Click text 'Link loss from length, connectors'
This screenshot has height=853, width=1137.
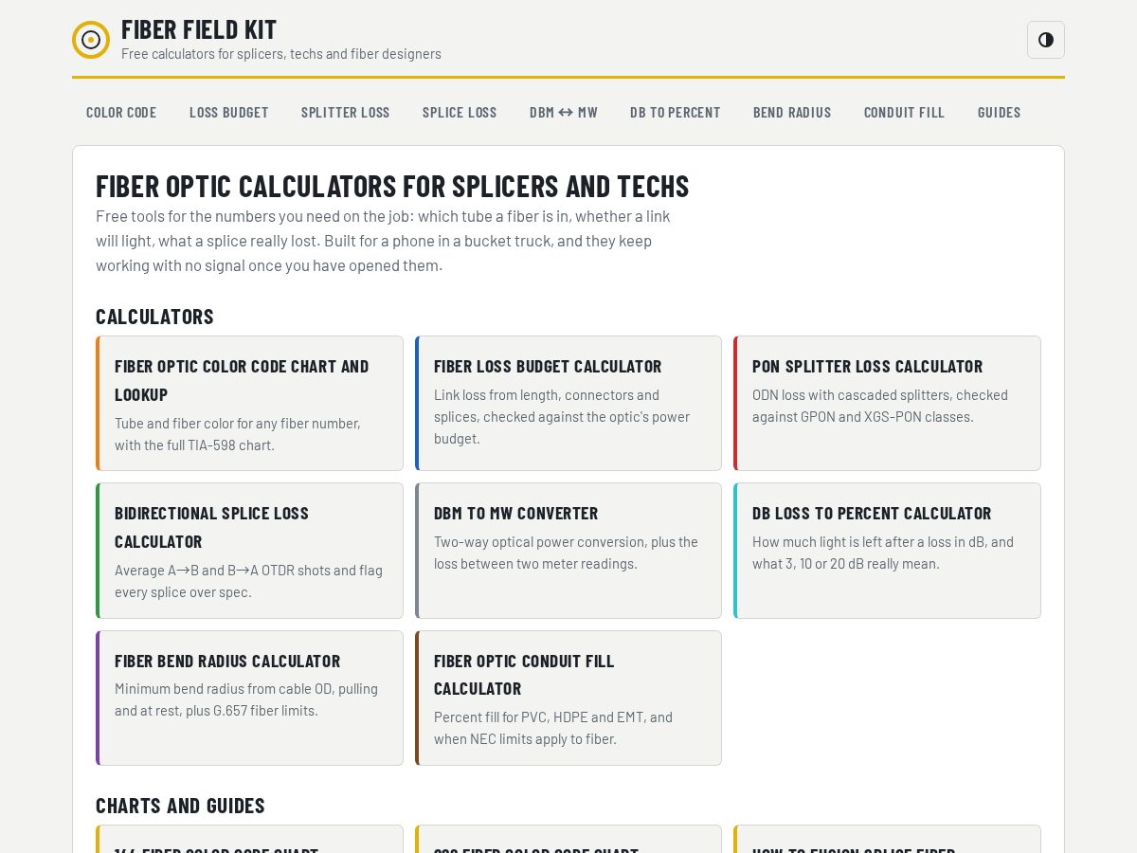tap(562, 417)
